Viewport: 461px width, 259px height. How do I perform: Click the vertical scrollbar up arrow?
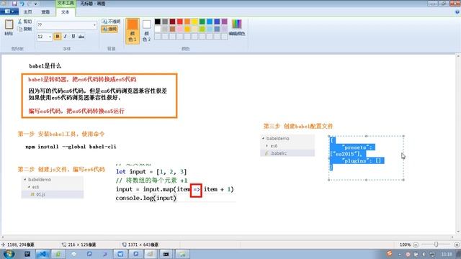[x=458, y=56]
